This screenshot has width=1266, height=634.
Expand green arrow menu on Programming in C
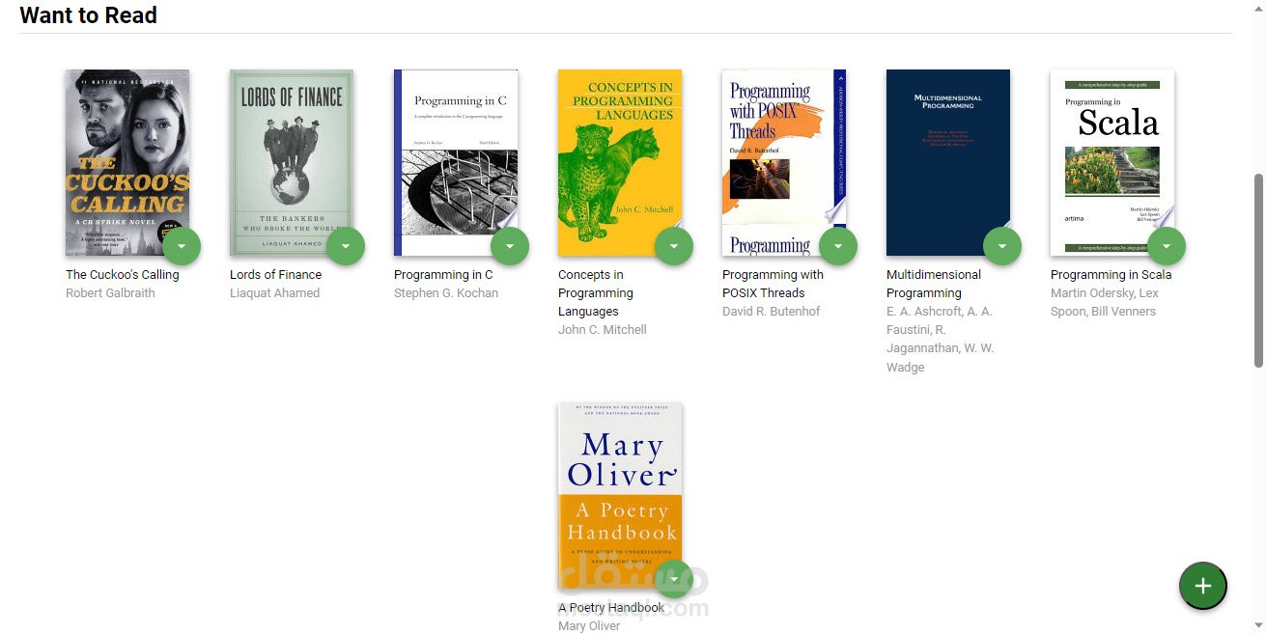tap(510, 246)
